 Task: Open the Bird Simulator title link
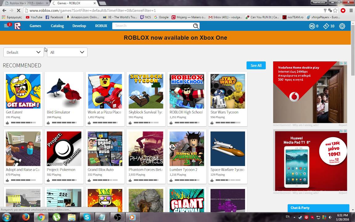point(59,112)
